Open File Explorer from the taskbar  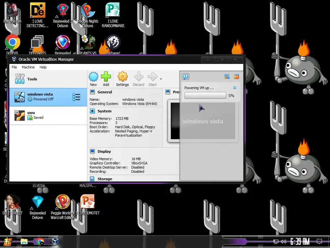coord(24,242)
